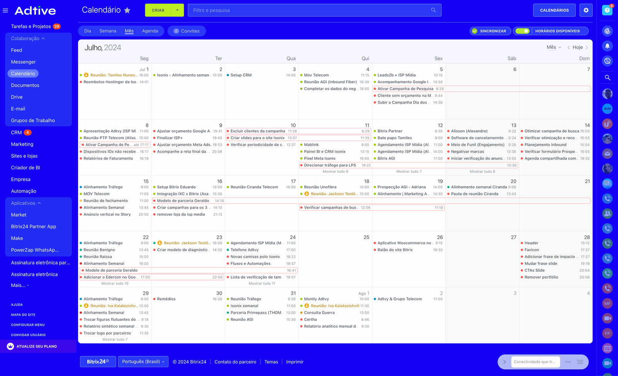Switch to the Agenda view tab

150,31
